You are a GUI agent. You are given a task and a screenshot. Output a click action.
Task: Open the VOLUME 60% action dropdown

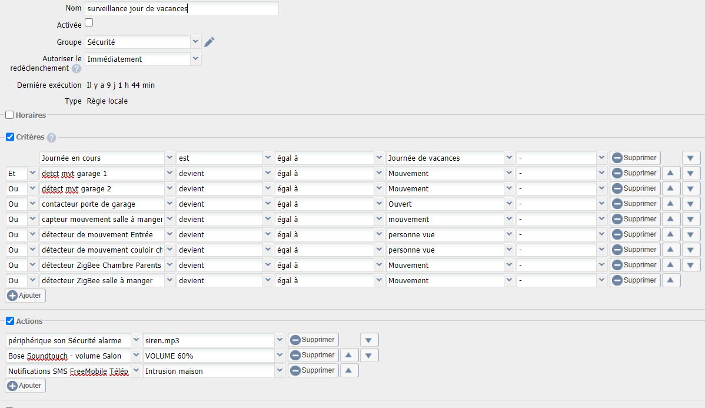[x=279, y=356]
